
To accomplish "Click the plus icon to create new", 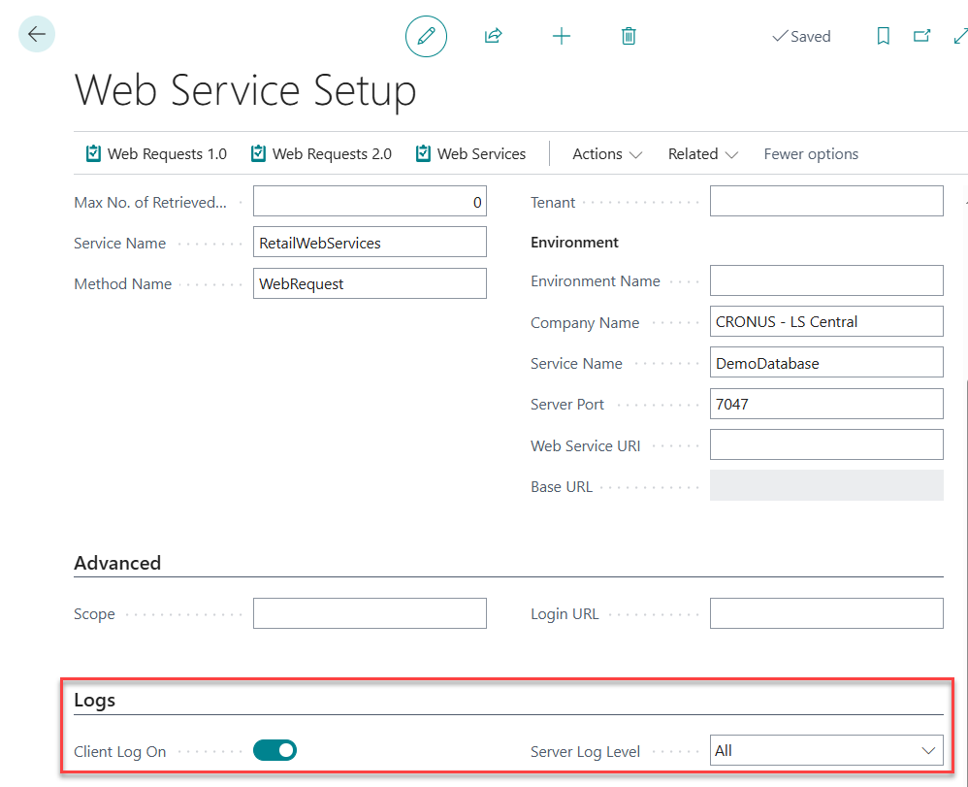I will (562, 37).
